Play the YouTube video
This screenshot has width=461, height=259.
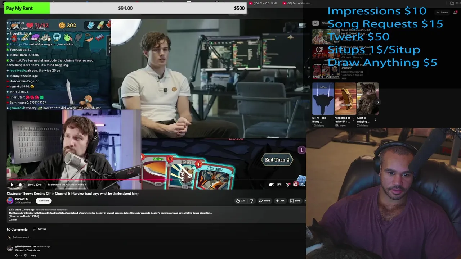click(x=12, y=185)
